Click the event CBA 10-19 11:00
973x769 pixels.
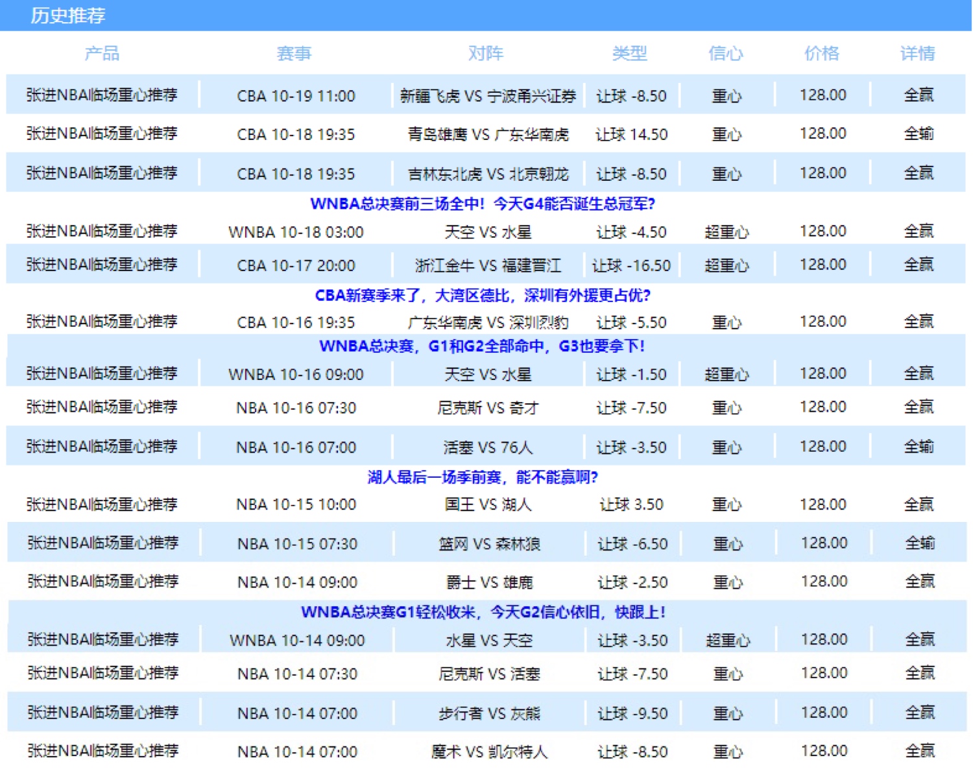296,96
